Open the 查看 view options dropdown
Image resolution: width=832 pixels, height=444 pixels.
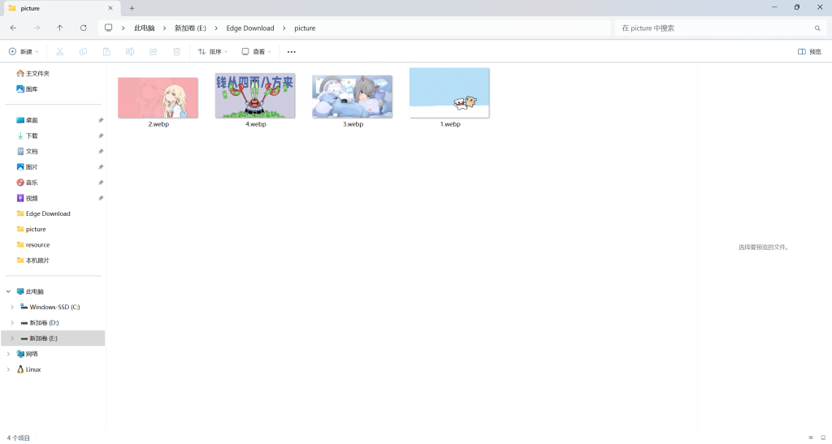pyautogui.click(x=256, y=52)
